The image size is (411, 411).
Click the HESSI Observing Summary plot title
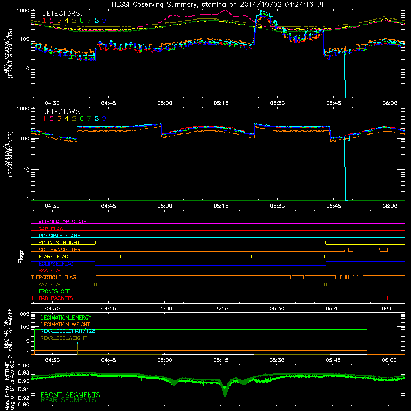pos(217,5)
